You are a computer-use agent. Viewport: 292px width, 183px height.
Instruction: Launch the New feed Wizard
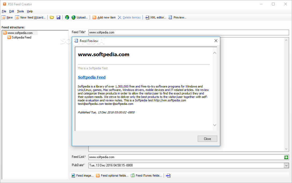[30, 17]
